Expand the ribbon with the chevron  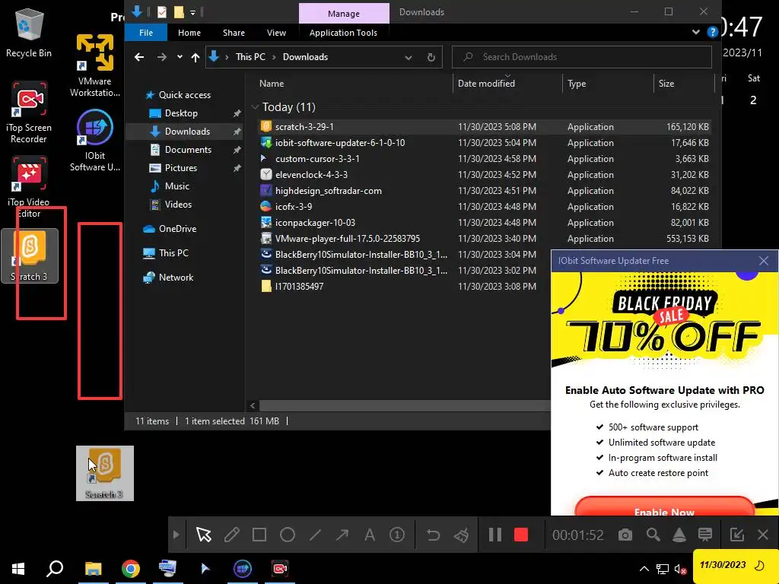pos(695,32)
